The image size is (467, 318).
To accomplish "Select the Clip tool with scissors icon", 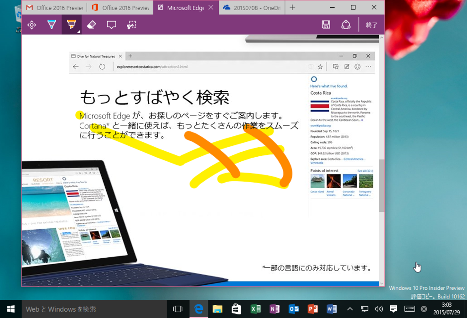I will coord(131,25).
